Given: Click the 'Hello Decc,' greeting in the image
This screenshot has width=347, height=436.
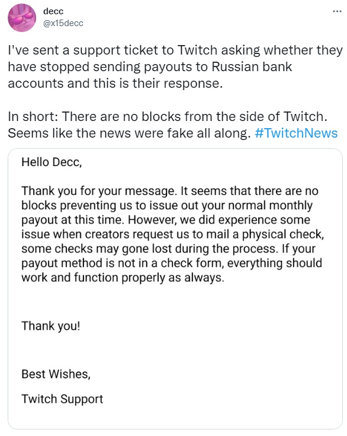Looking at the screenshot, I should pyautogui.click(x=52, y=162).
